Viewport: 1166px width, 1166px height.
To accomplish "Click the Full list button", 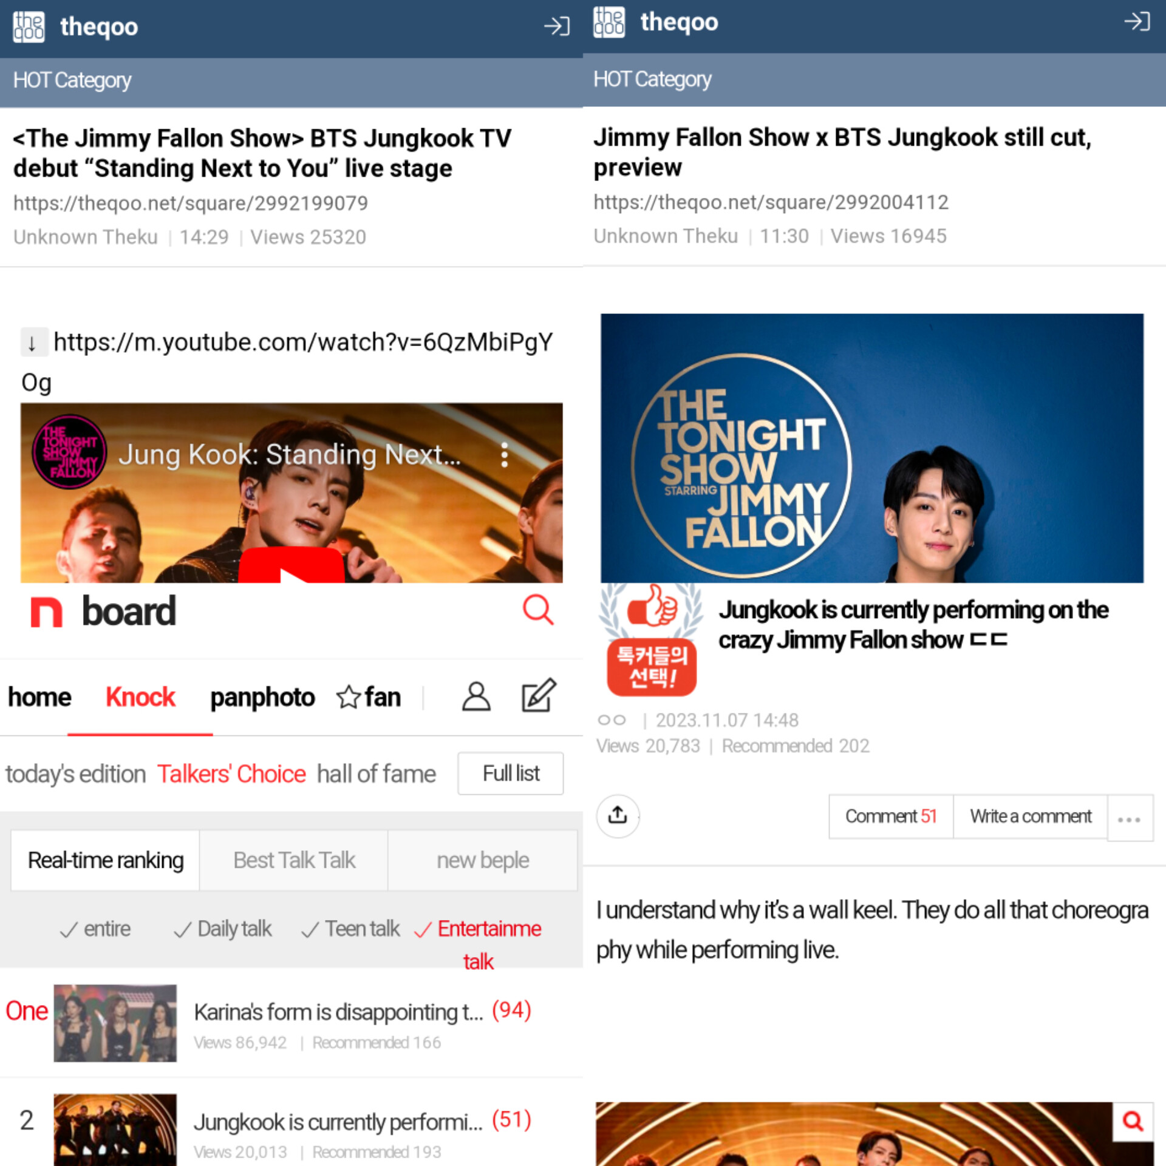I will 510,774.
